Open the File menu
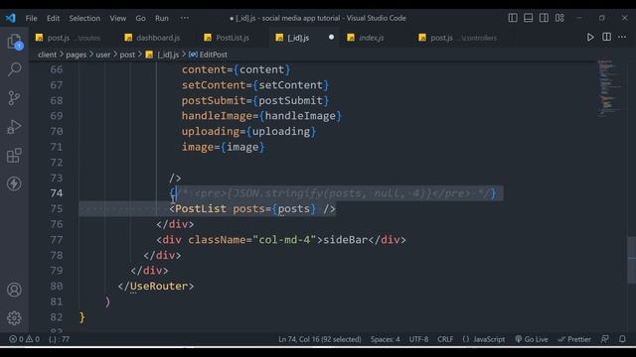Viewport: 636px width, 357px height. pyautogui.click(x=31, y=18)
